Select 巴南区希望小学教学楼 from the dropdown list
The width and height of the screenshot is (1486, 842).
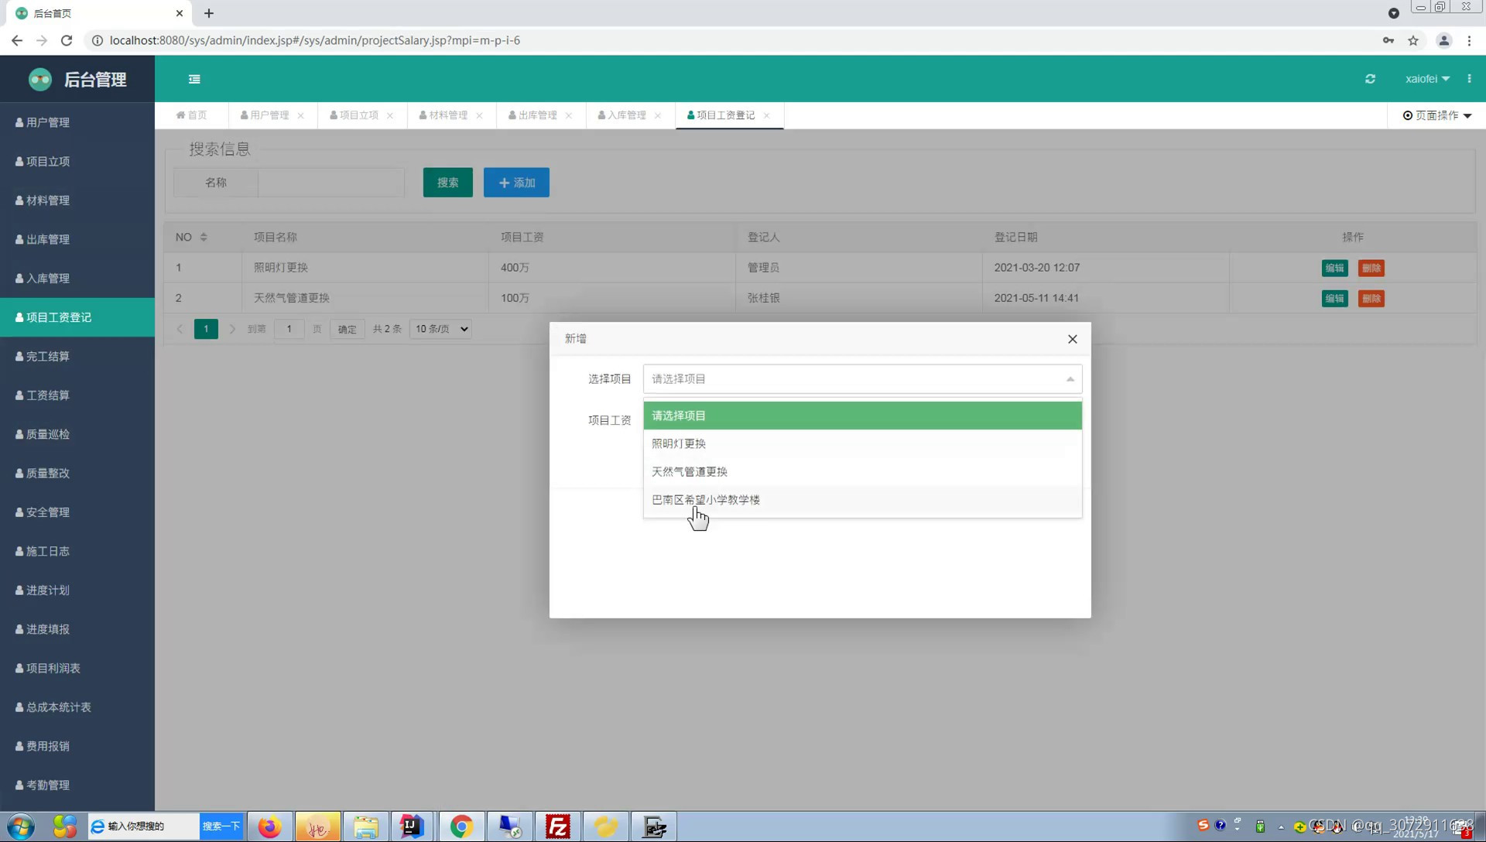(862, 500)
